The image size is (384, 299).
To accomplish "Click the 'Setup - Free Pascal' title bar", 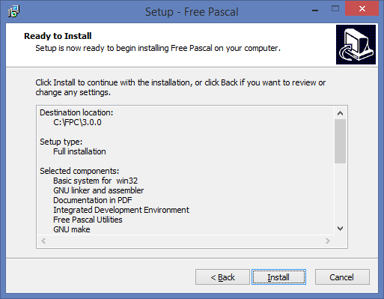I will pos(192,12).
